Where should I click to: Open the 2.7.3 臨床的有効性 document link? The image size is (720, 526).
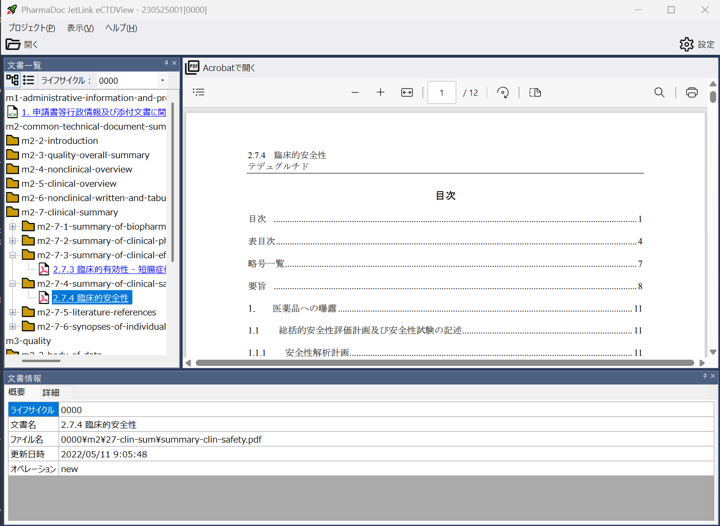click(x=109, y=270)
